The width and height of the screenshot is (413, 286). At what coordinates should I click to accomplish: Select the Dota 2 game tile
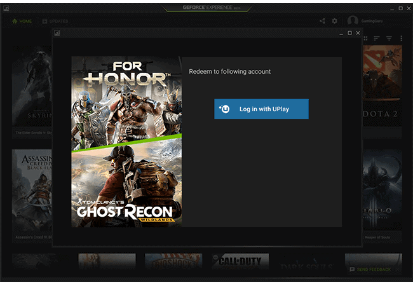tap(383, 92)
